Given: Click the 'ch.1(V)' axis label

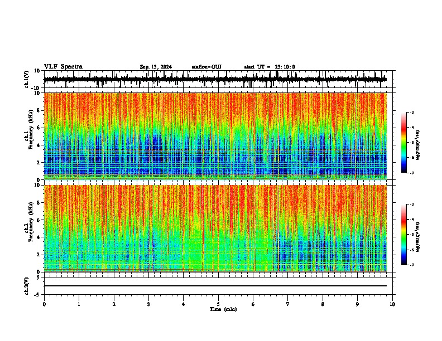Looking at the screenshot, I should tap(27, 79).
